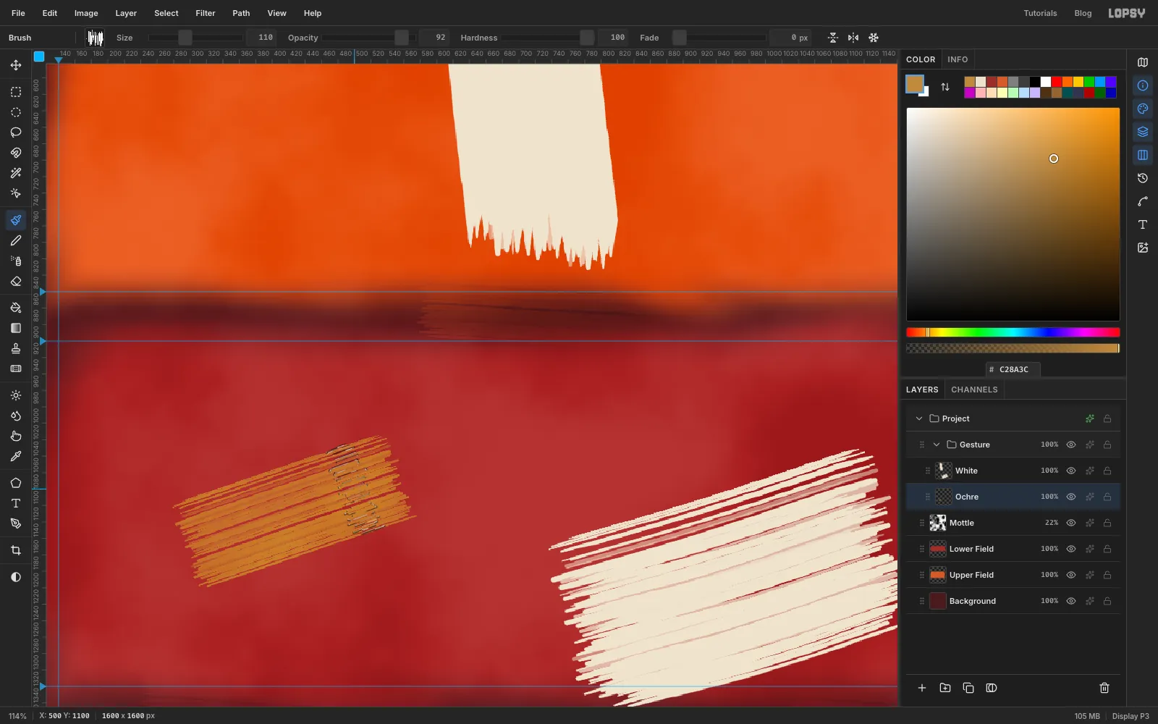
Task: Toggle lock on the Ochre layer
Action: point(1107,497)
